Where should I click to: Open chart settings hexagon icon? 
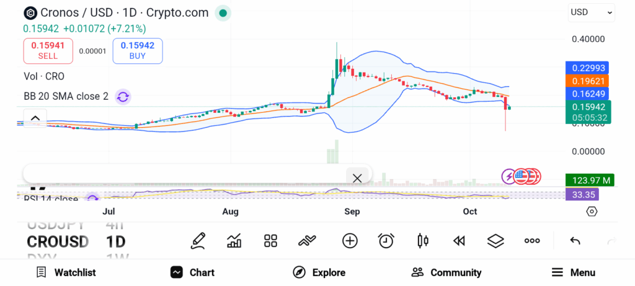click(592, 212)
